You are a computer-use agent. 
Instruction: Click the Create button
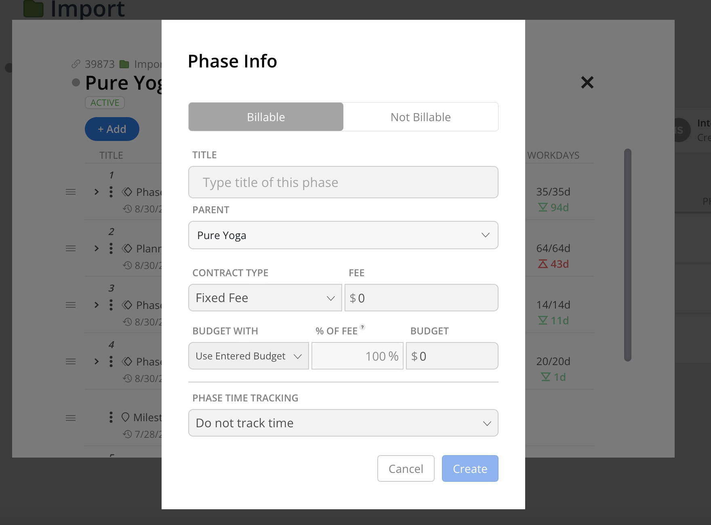pos(470,468)
